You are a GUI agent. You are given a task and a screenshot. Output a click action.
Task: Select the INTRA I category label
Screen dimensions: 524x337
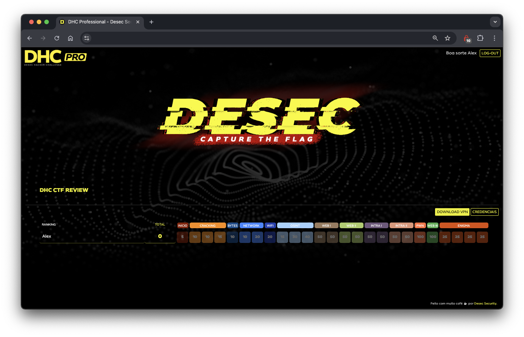376,226
